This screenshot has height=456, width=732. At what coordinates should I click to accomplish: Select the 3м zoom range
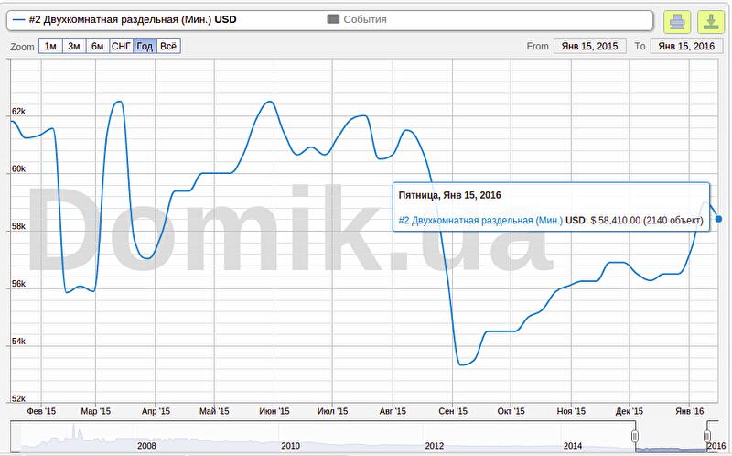(x=74, y=47)
